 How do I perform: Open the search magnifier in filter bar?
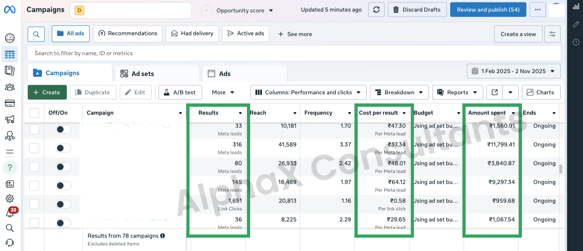pyautogui.click(x=36, y=34)
